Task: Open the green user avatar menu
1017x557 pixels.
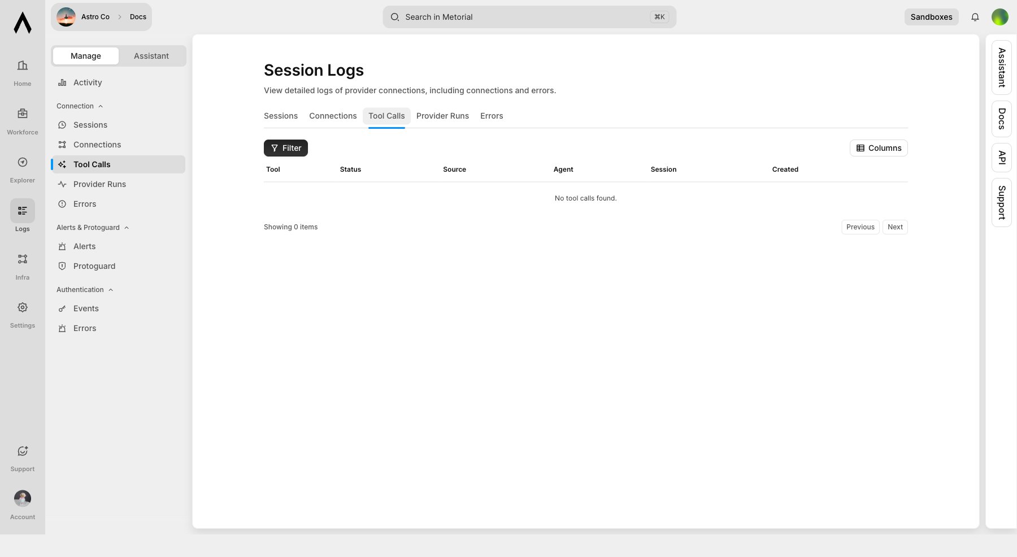Action: [1000, 17]
